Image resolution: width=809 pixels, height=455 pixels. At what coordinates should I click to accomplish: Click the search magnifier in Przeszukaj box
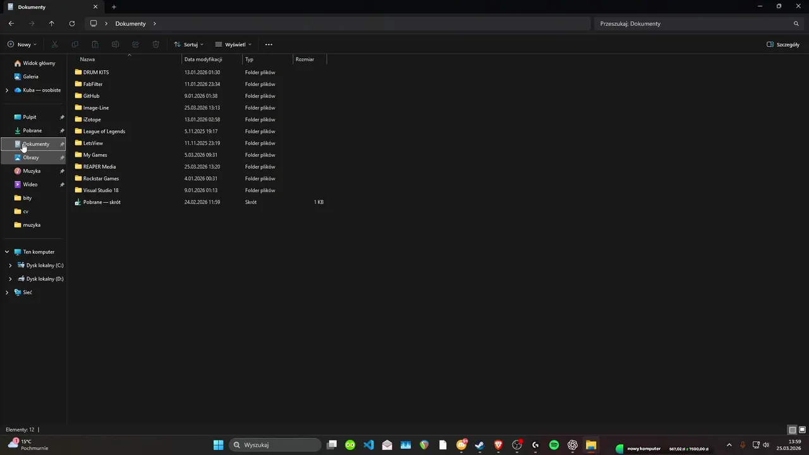pyautogui.click(x=796, y=23)
